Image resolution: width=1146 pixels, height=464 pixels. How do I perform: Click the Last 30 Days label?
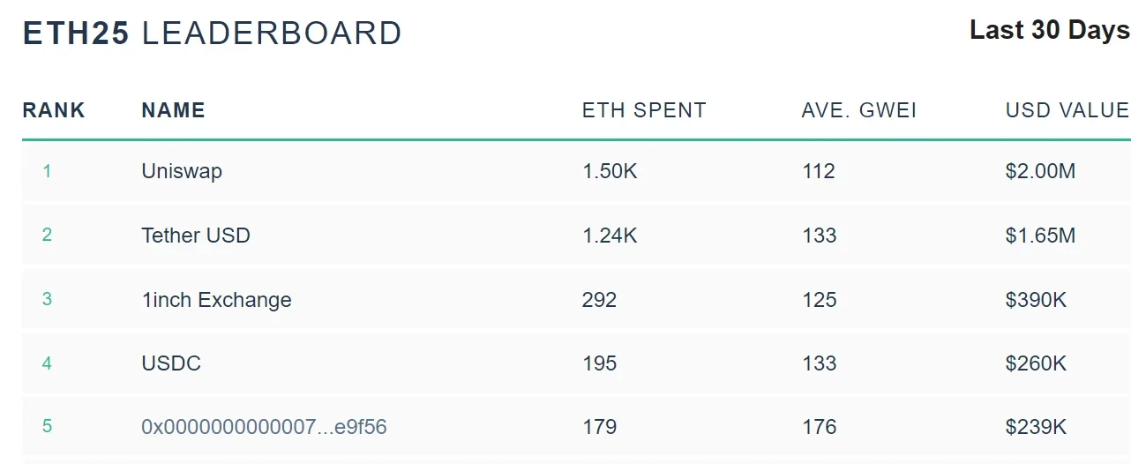click(1049, 30)
